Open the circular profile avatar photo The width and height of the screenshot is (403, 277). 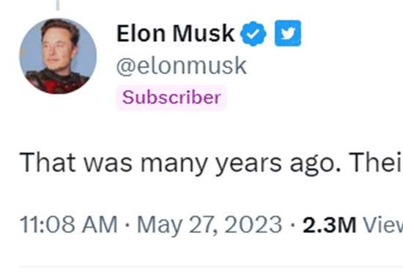[x=58, y=56]
